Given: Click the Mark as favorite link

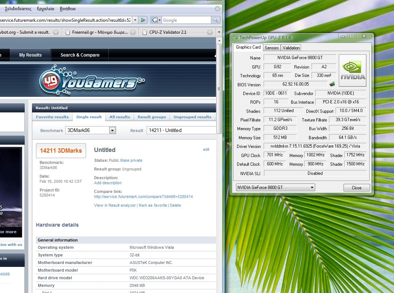Looking at the screenshot, I should tap(153, 205).
